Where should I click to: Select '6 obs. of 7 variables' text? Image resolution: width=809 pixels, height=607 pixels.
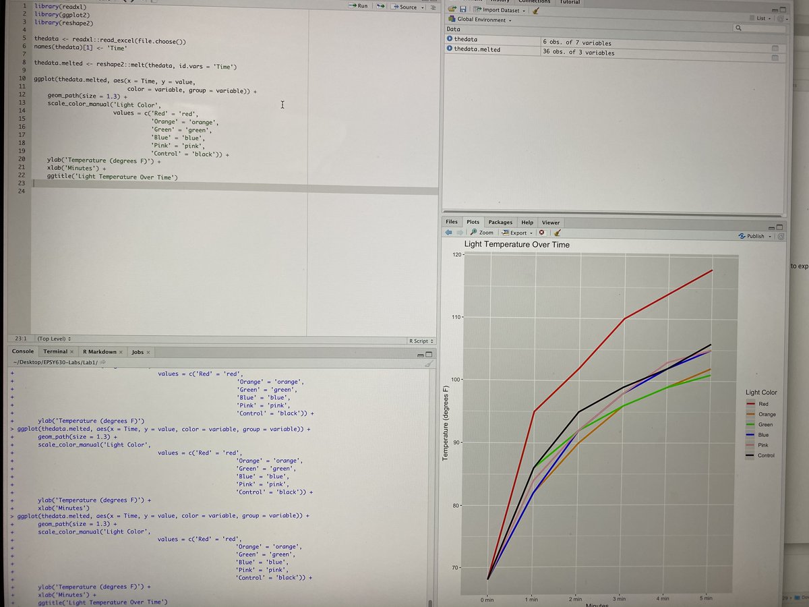coord(577,42)
